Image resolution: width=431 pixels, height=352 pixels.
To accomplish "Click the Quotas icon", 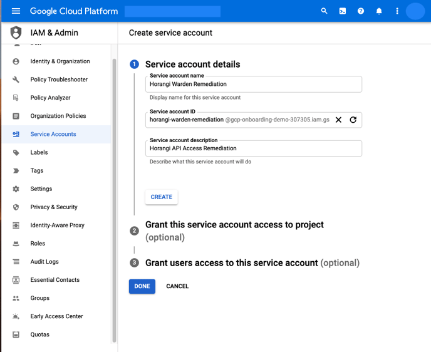I will click(16, 334).
